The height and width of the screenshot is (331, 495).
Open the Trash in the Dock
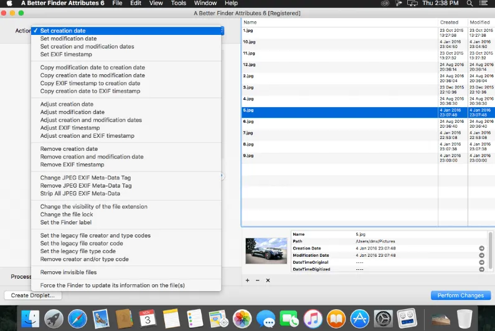coord(464,319)
